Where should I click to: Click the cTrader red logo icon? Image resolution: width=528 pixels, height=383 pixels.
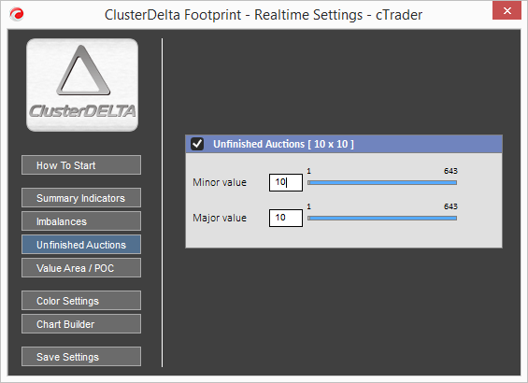click(x=17, y=14)
